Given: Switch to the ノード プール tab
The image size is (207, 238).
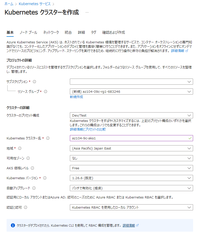Looking at the screenshot, I should pyautogui.click(x=28, y=32).
